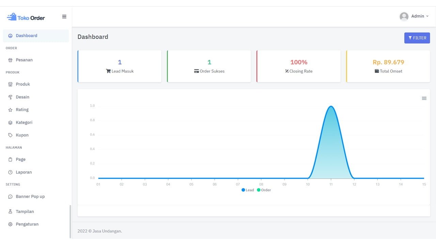Collapse sidebar with hamburger icon
Image resolution: width=436 pixels, height=245 pixels.
tap(64, 17)
